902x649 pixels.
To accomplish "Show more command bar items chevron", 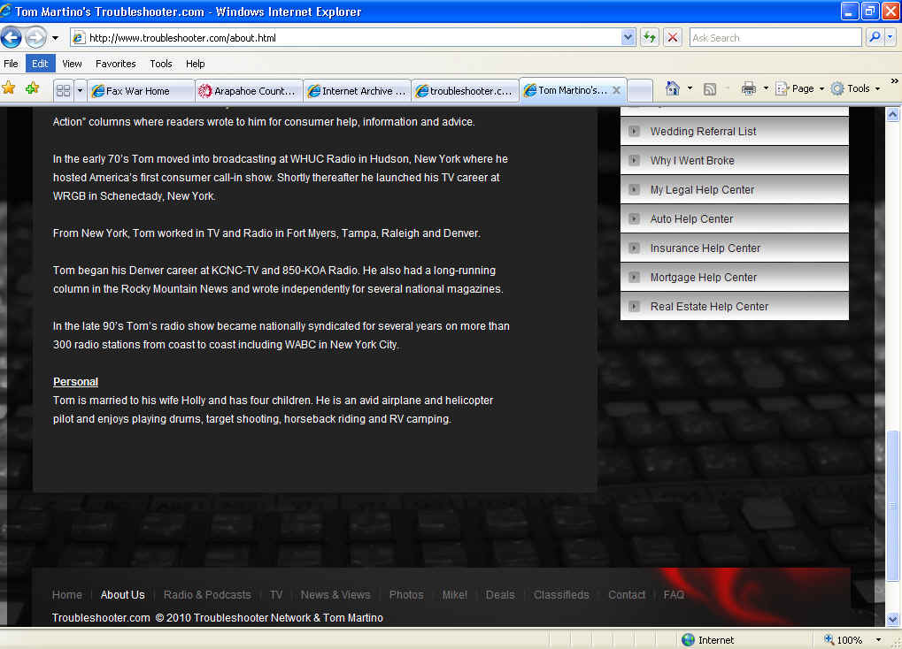I will click(x=894, y=81).
